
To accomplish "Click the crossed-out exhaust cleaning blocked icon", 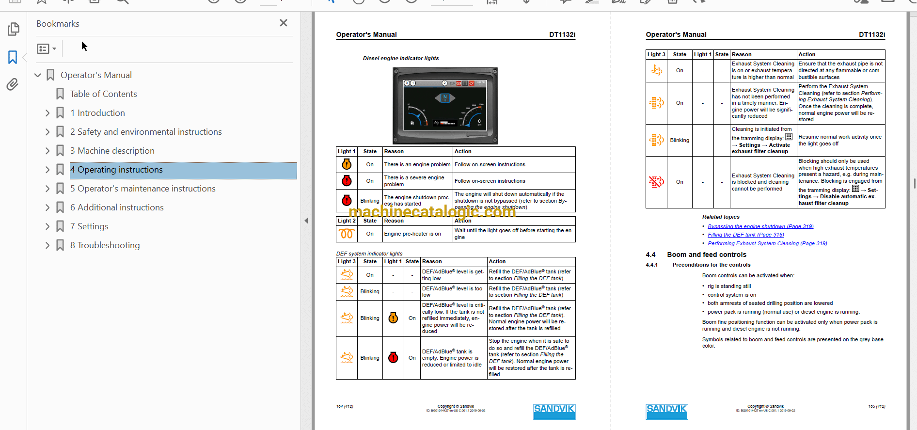I will [x=656, y=182].
